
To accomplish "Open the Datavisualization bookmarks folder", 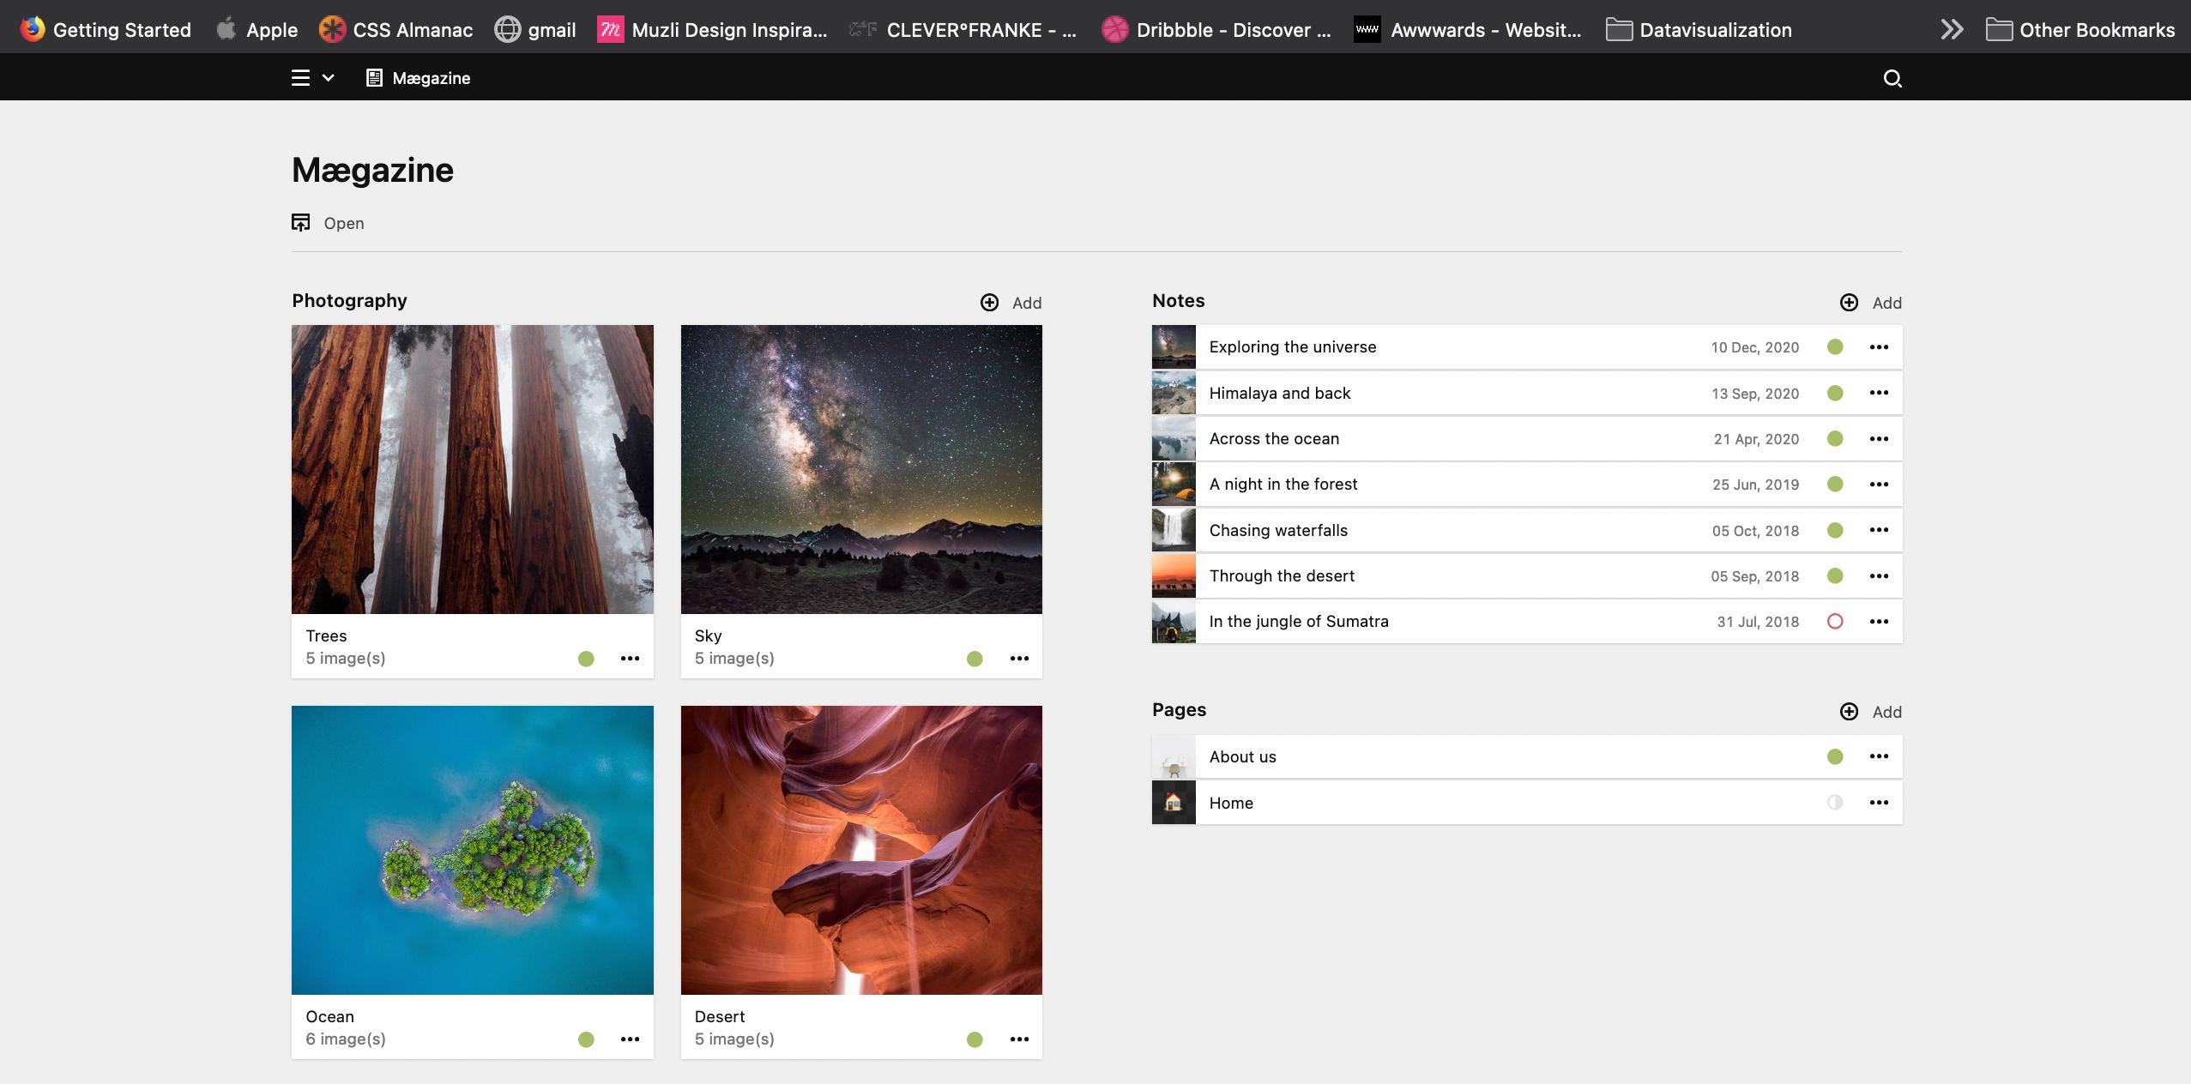I will point(1699,30).
